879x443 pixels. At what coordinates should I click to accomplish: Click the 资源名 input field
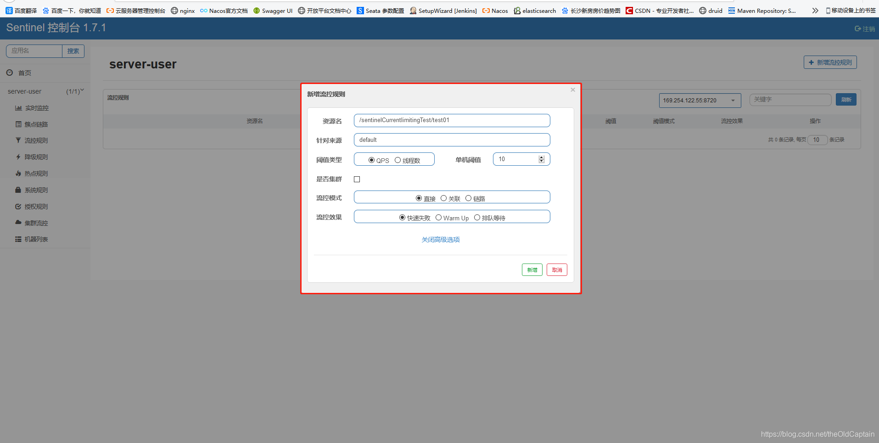[452, 120]
